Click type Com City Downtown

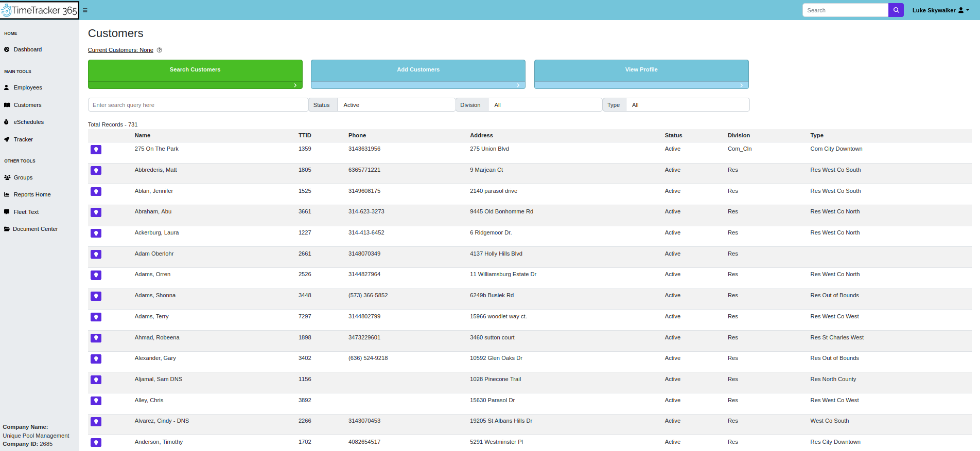pyautogui.click(x=836, y=149)
